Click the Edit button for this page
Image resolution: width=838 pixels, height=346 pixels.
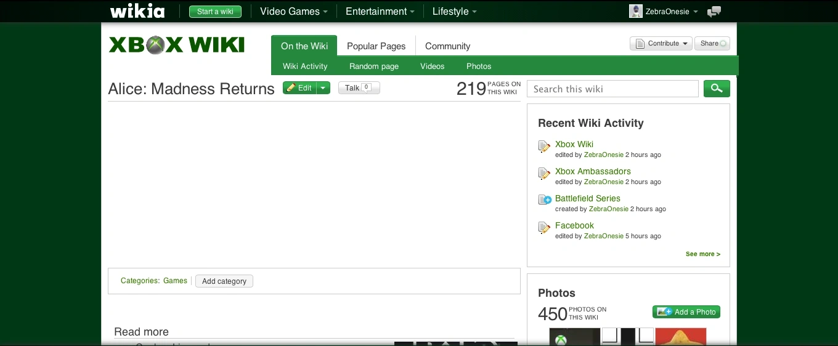pyautogui.click(x=299, y=88)
